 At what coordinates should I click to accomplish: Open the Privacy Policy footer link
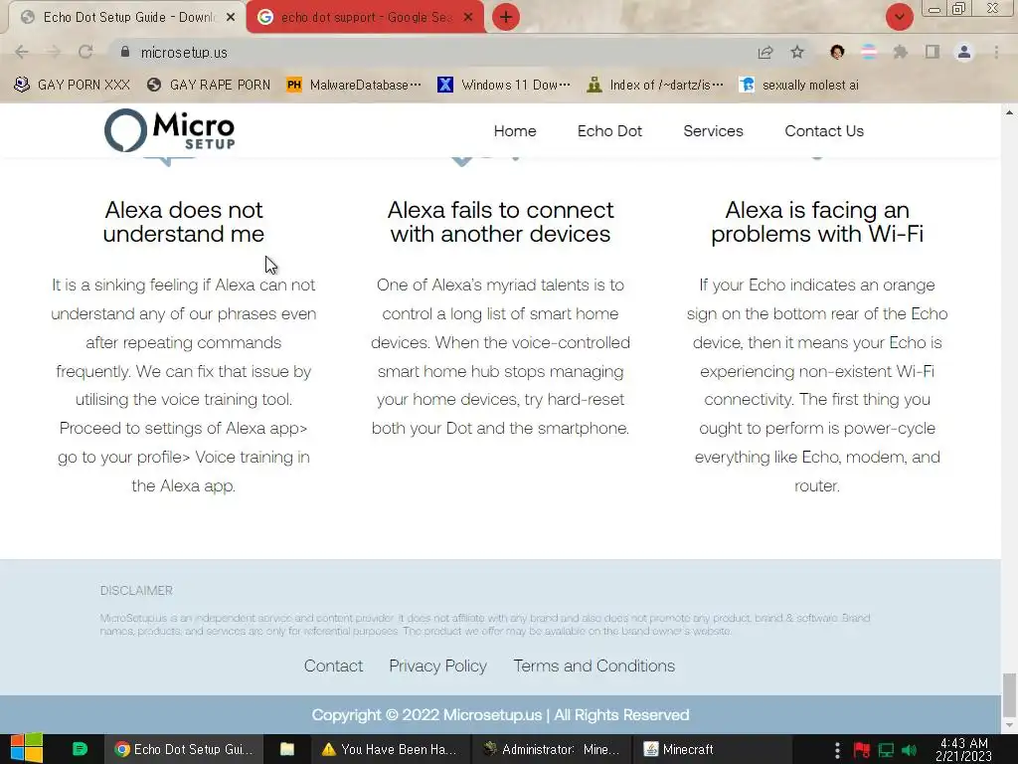click(437, 666)
